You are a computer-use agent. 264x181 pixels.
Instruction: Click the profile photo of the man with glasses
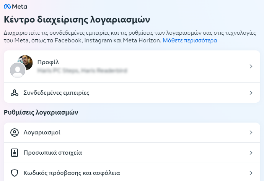point(26,62)
